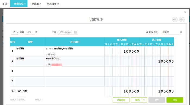Go to the previous voucher arrow

175,20
